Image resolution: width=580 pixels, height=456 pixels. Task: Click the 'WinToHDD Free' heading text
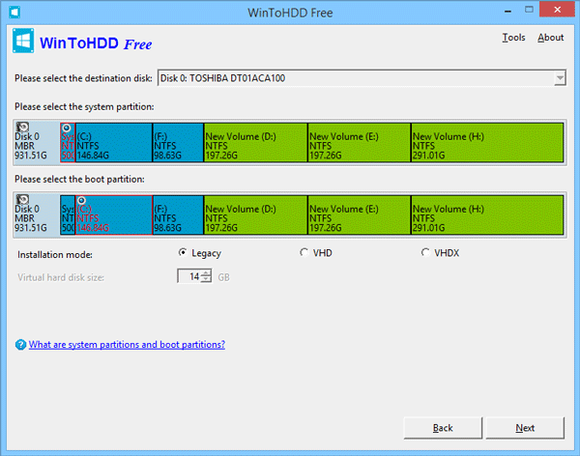[x=96, y=43]
